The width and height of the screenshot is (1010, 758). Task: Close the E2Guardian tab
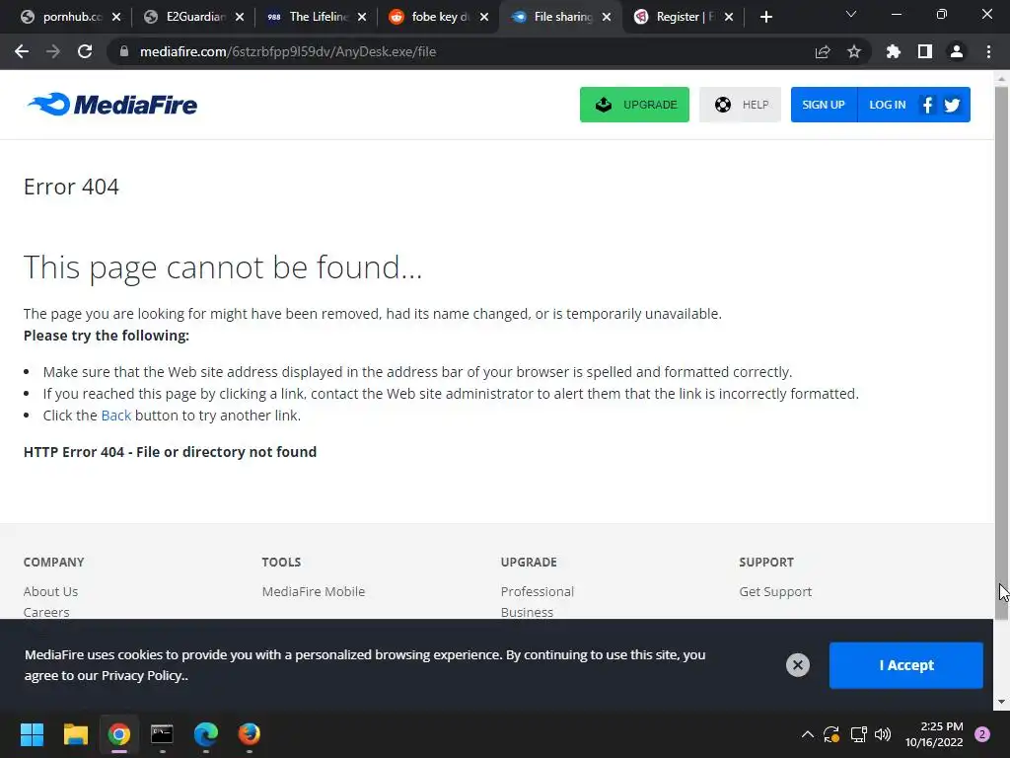point(240,17)
